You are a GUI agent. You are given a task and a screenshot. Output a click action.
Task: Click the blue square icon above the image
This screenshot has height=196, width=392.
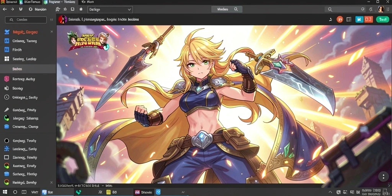point(359,20)
